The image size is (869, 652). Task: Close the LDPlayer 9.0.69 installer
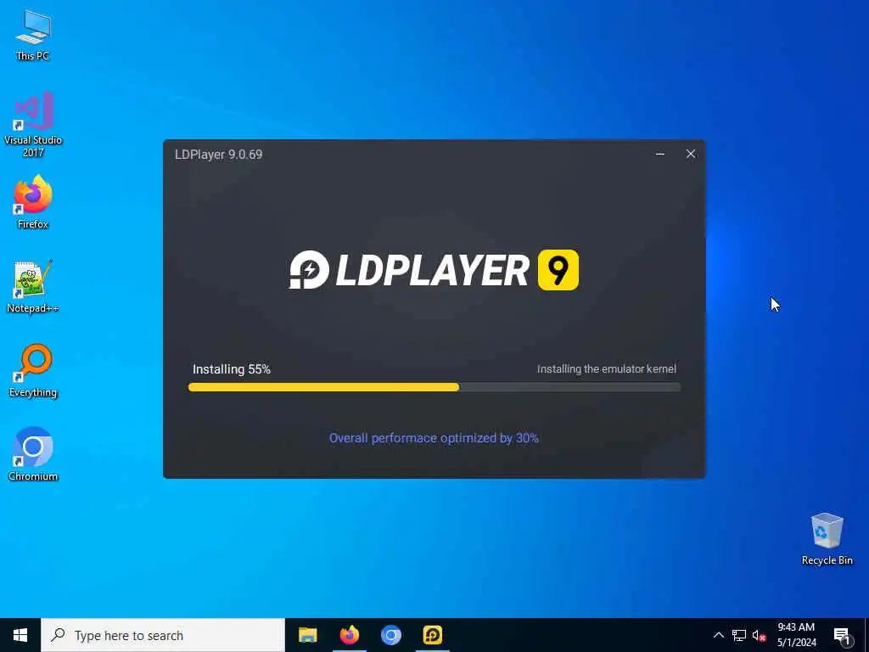pos(691,155)
